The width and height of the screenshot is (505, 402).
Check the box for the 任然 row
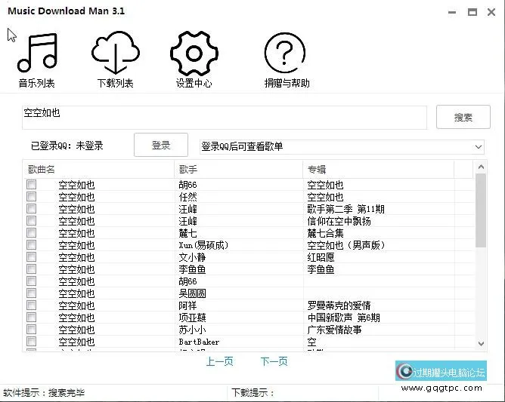(31, 196)
